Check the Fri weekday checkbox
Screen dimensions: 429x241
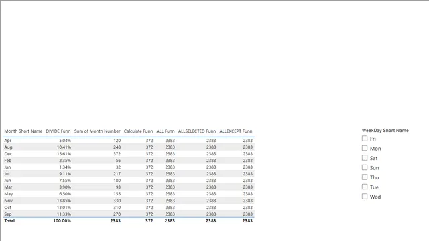(365, 139)
